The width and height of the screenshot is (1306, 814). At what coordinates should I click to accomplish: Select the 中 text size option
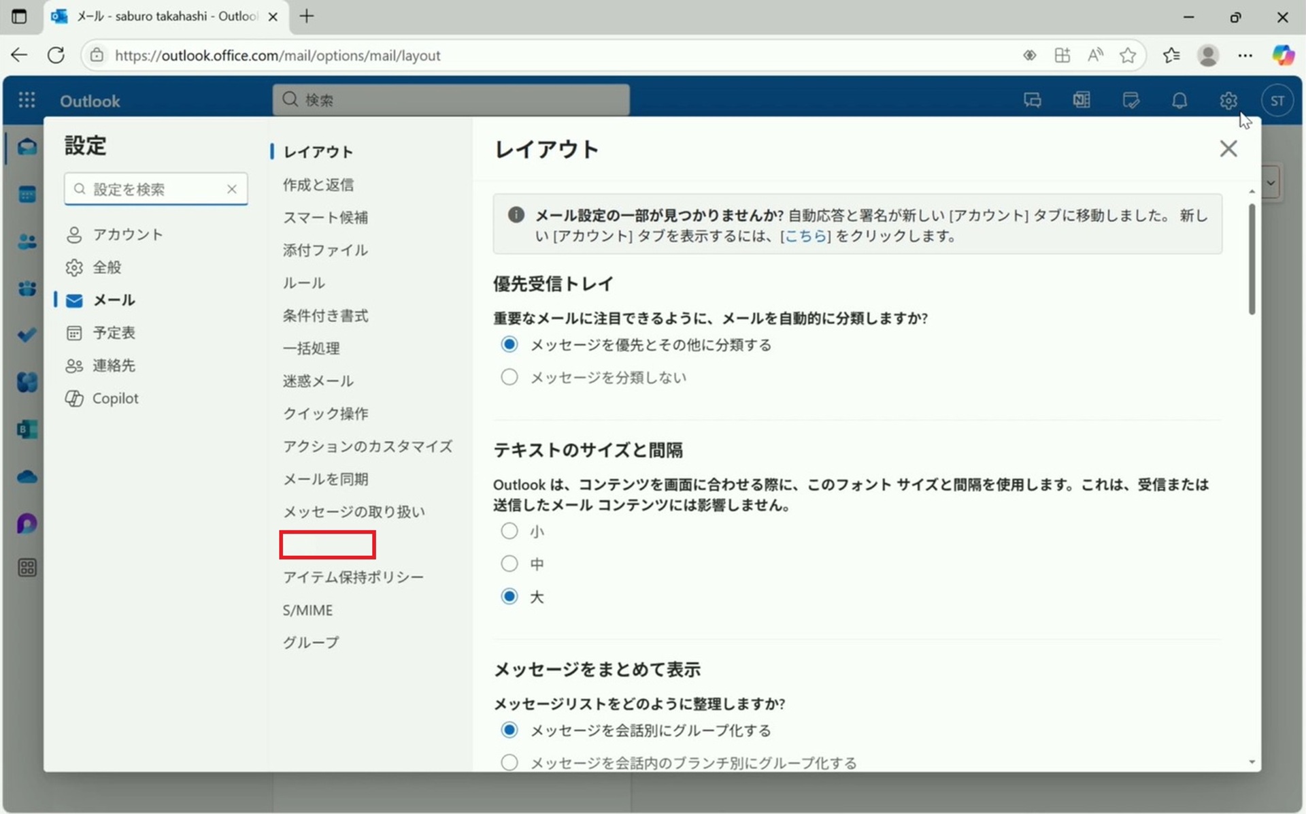509,564
